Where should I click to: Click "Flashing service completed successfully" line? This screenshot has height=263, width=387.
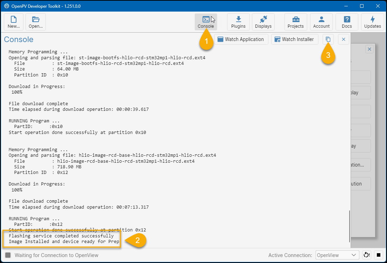pos(61,236)
